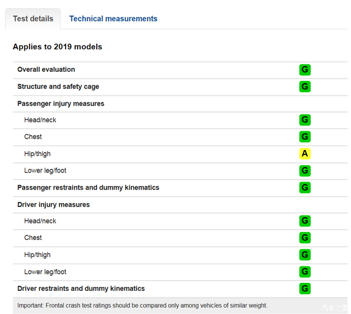The width and height of the screenshot is (351, 314).
Task: Click the G rating for driver Lower leg/foot
Action: tap(305, 272)
